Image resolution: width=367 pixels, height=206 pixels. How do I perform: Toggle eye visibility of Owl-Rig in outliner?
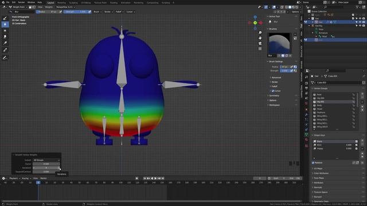360,26
